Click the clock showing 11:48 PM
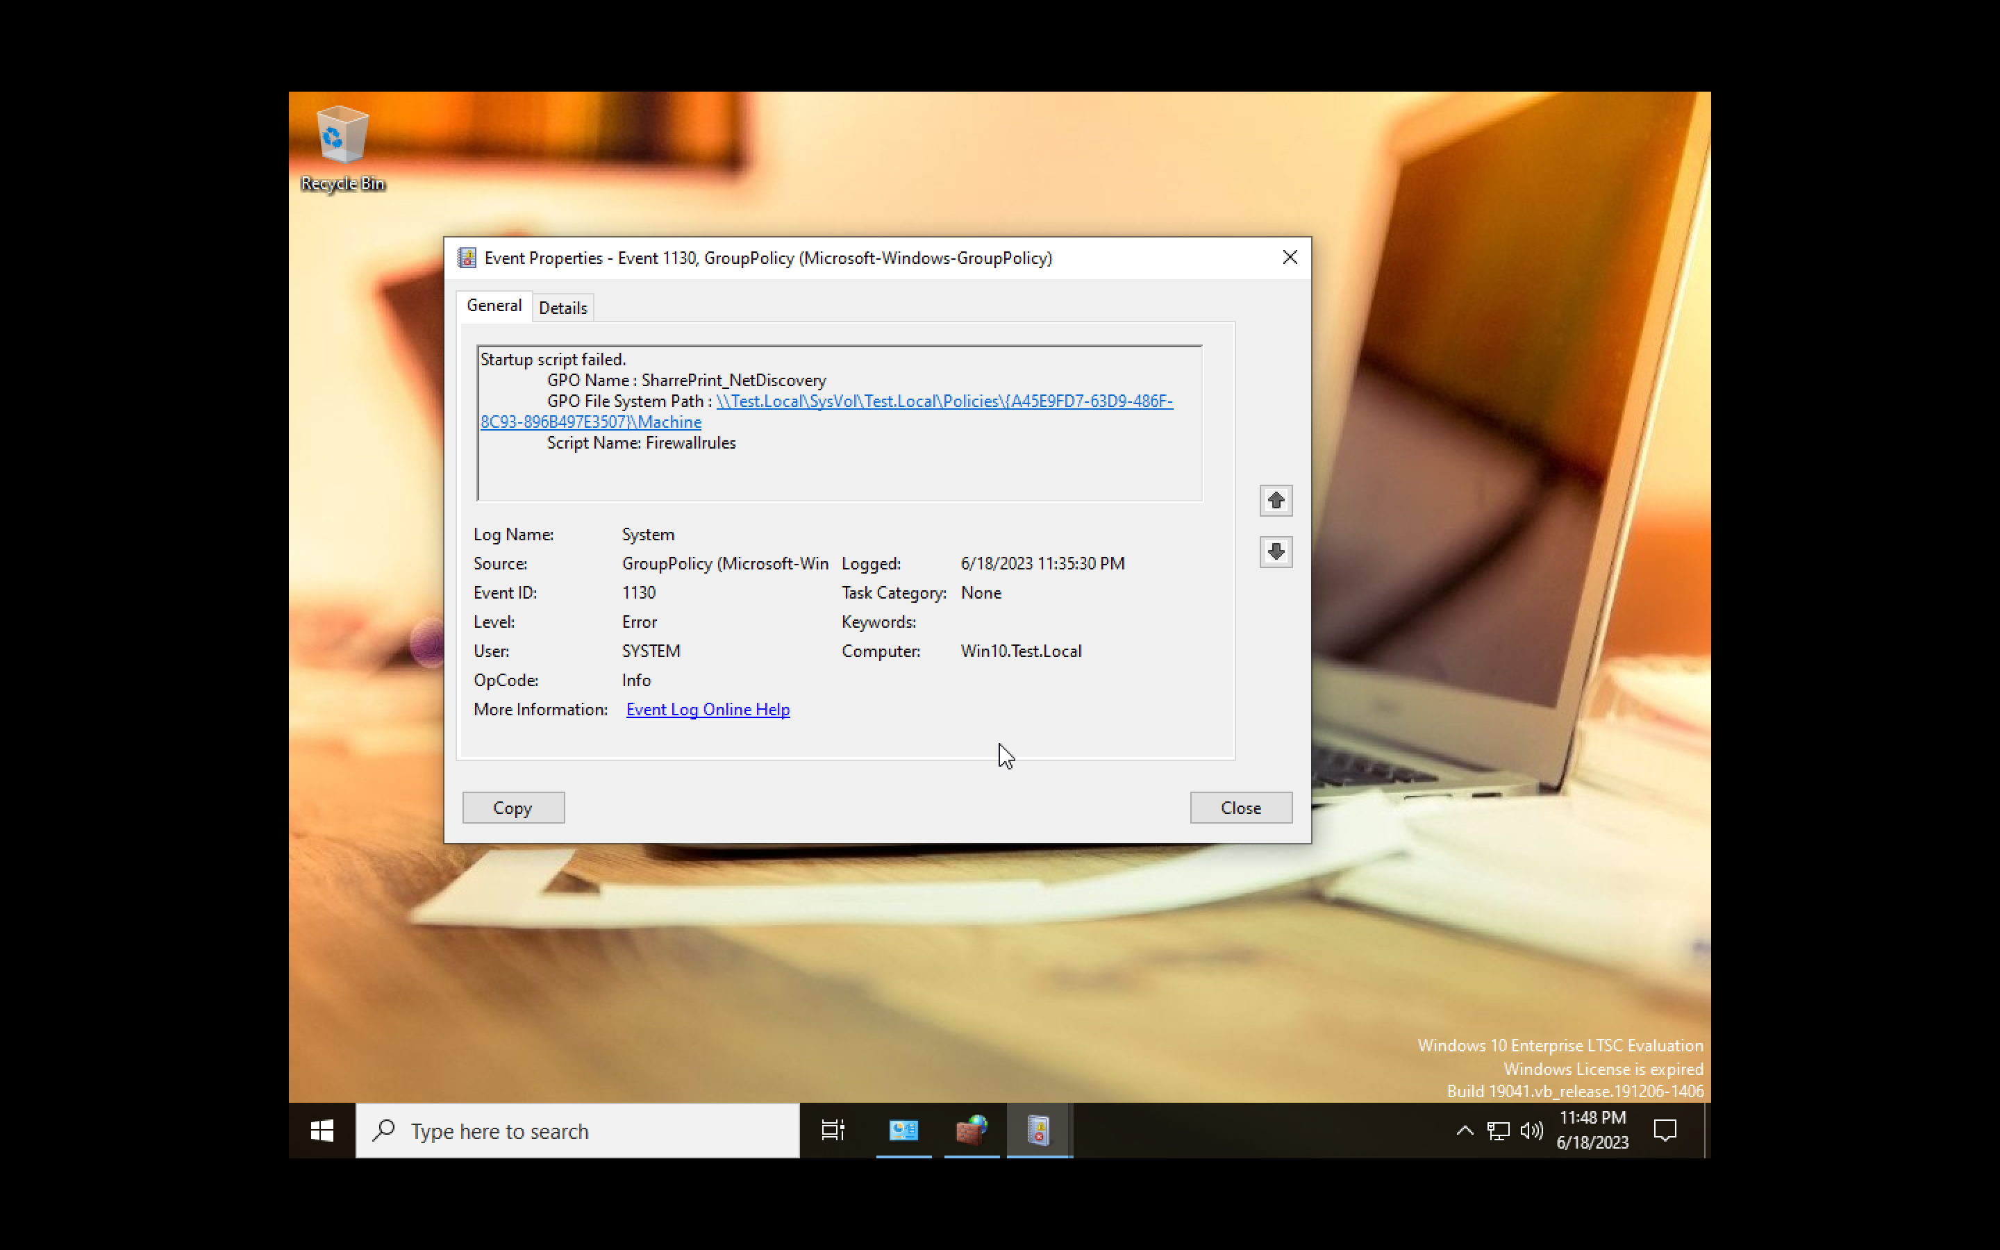This screenshot has width=2000, height=1250. (x=1591, y=1130)
